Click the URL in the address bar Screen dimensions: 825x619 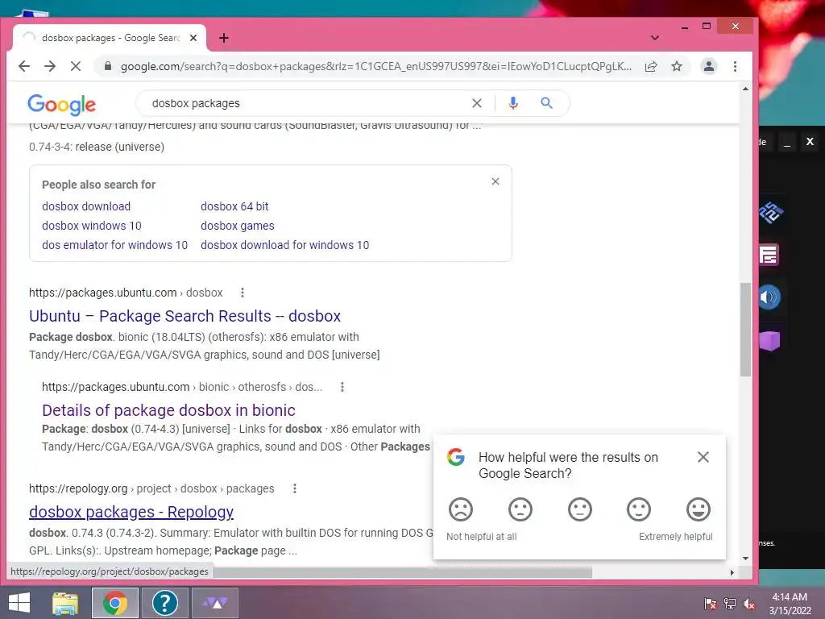(375, 66)
